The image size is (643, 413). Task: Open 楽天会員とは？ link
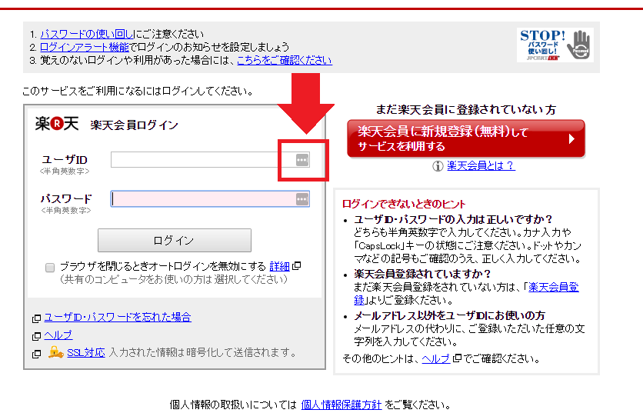click(481, 165)
